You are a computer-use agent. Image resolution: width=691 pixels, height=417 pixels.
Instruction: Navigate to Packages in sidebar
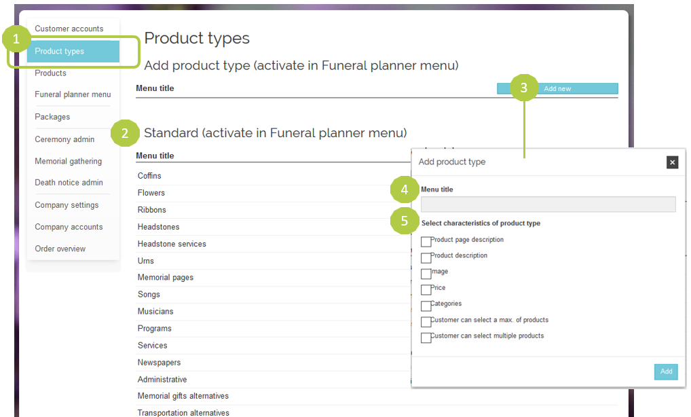tap(52, 117)
